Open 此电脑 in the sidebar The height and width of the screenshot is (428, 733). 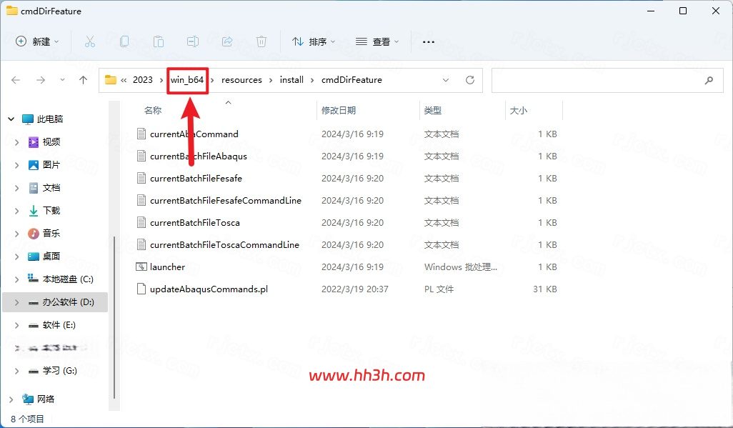pyautogui.click(x=49, y=119)
